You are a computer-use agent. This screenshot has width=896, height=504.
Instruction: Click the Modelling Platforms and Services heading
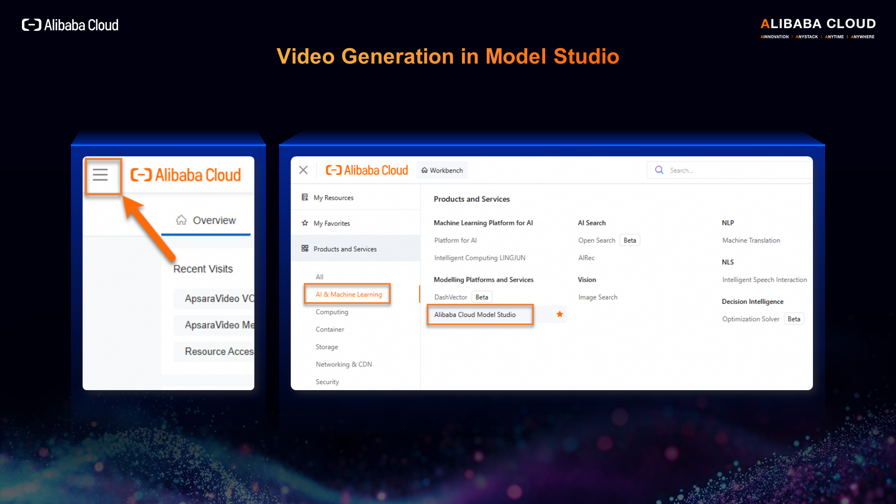[483, 280]
